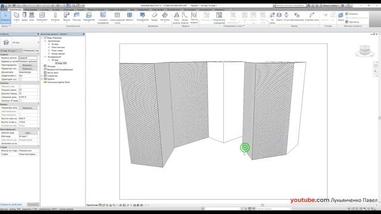Click the Detail Level (Средний) field
Viewport: 381px width, 214px height.
coord(28,58)
